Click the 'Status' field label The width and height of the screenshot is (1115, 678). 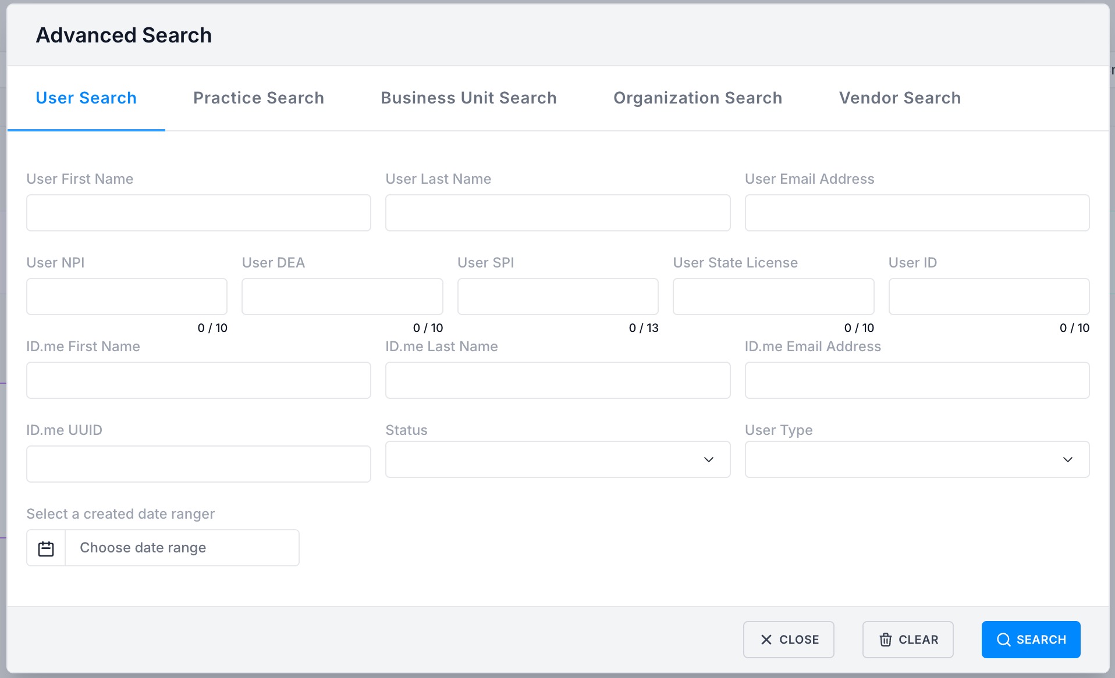click(407, 430)
